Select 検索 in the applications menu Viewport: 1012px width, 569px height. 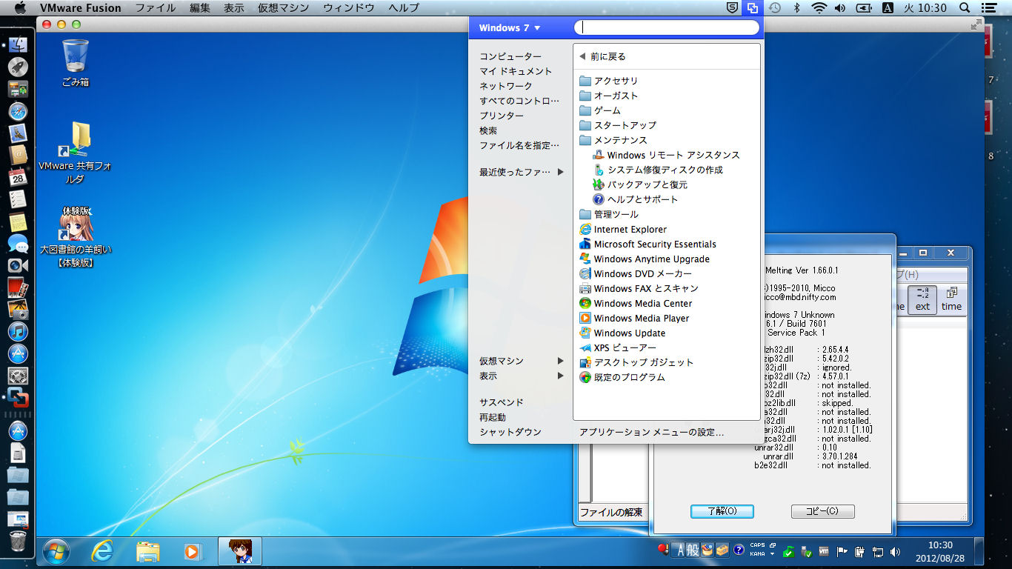(x=488, y=130)
